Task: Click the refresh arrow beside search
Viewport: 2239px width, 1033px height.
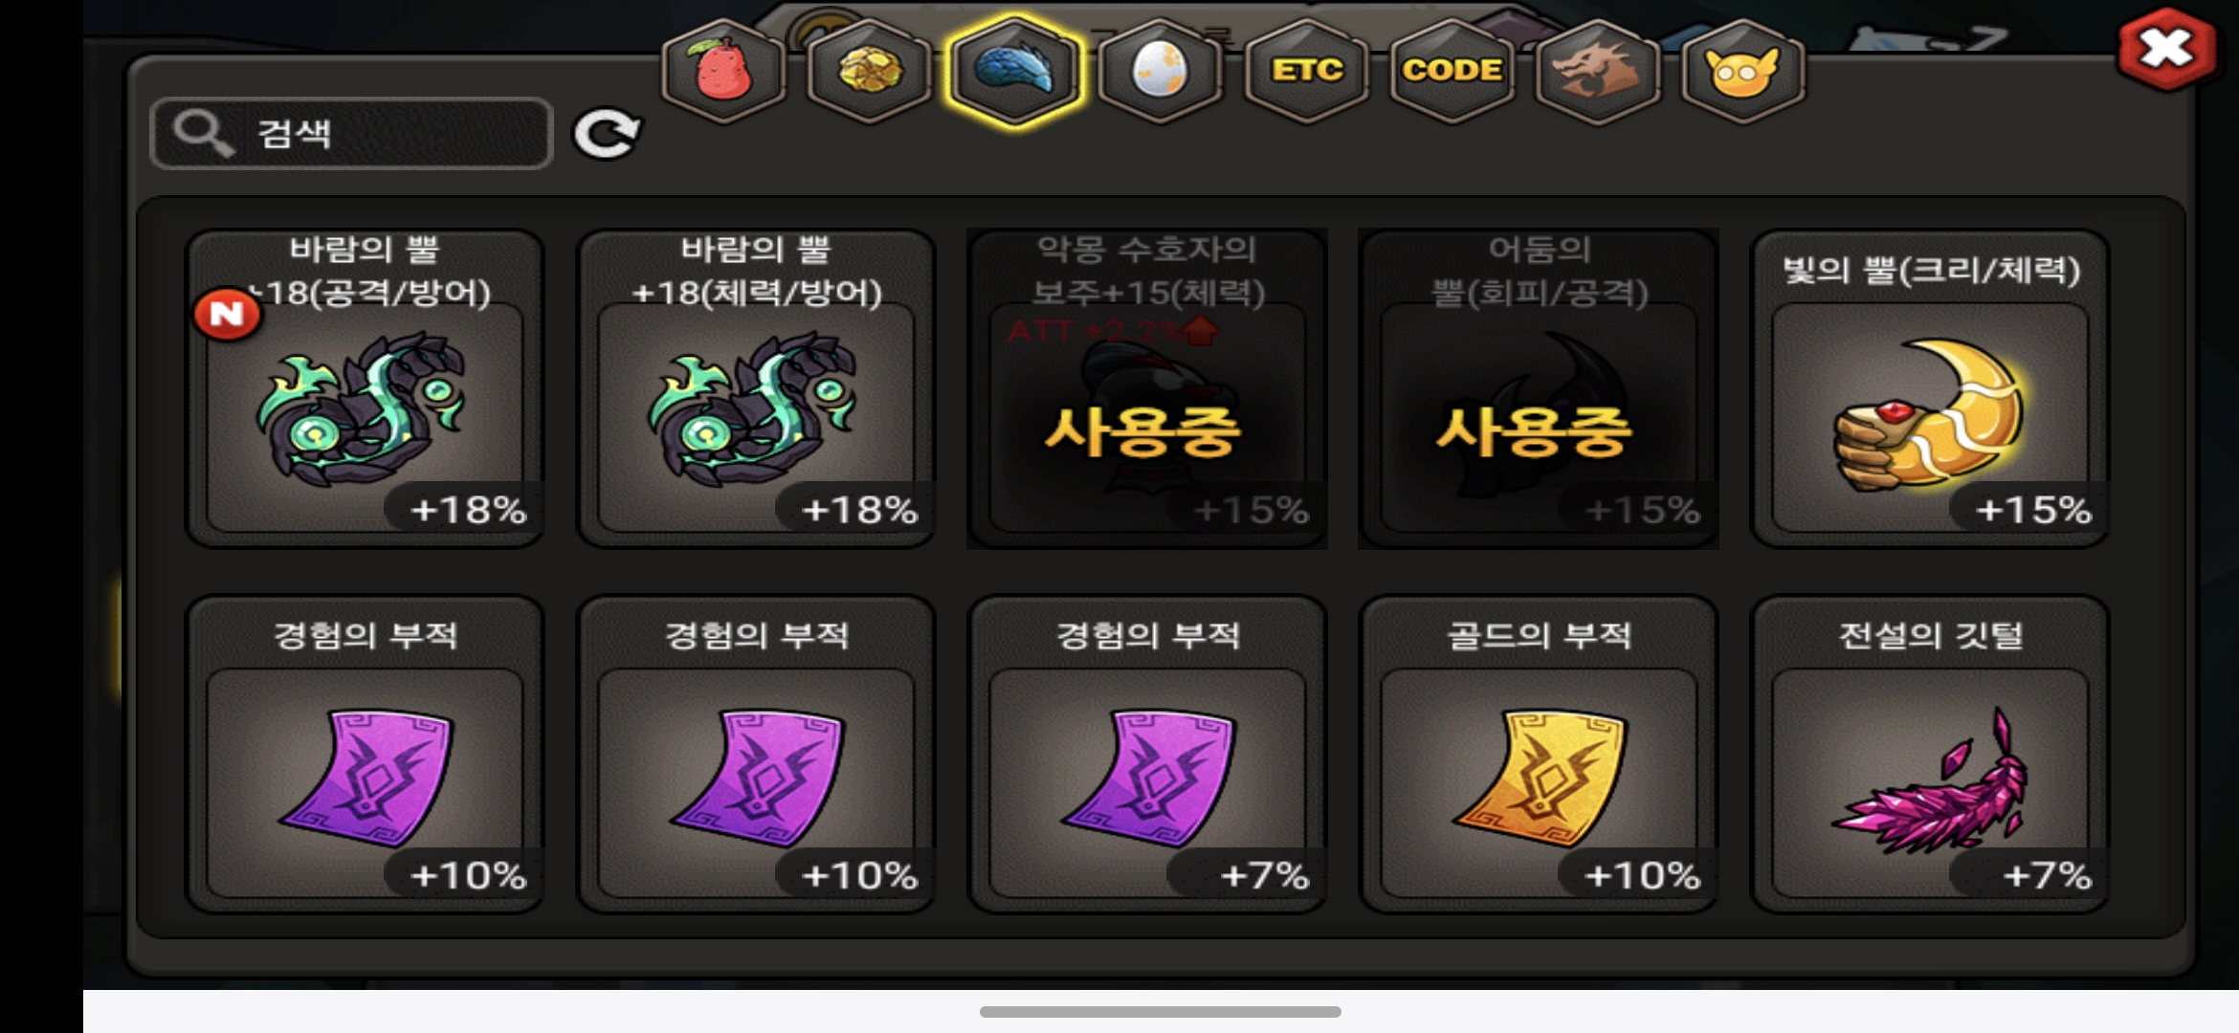Action: (607, 134)
